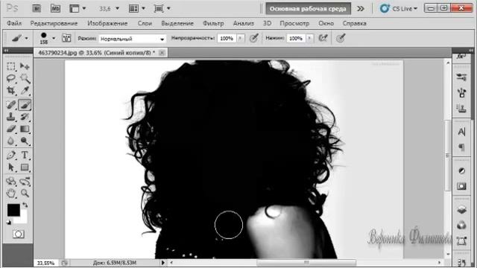Select the Zoom magnifier tool in toolbox
The height and width of the screenshot is (268, 477).
25,194
